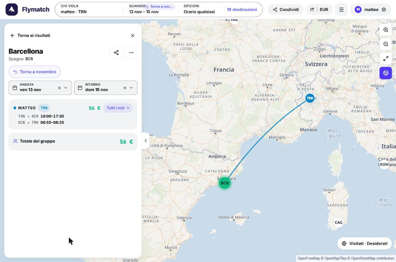Select the CAG airport marker
The height and width of the screenshot is (262, 396).
[x=338, y=222]
